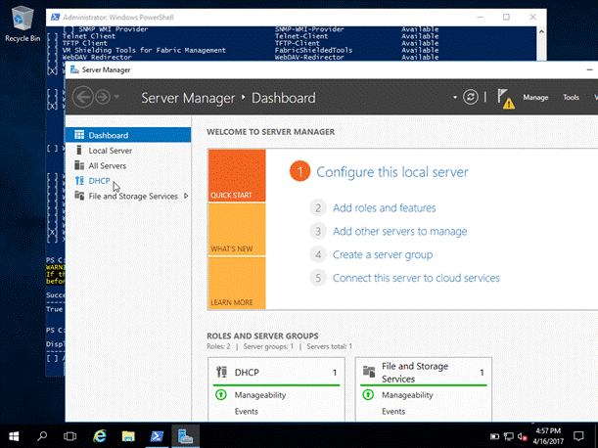The image size is (598, 448).
Task: Open Task View from the taskbar
Action: (x=69, y=436)
